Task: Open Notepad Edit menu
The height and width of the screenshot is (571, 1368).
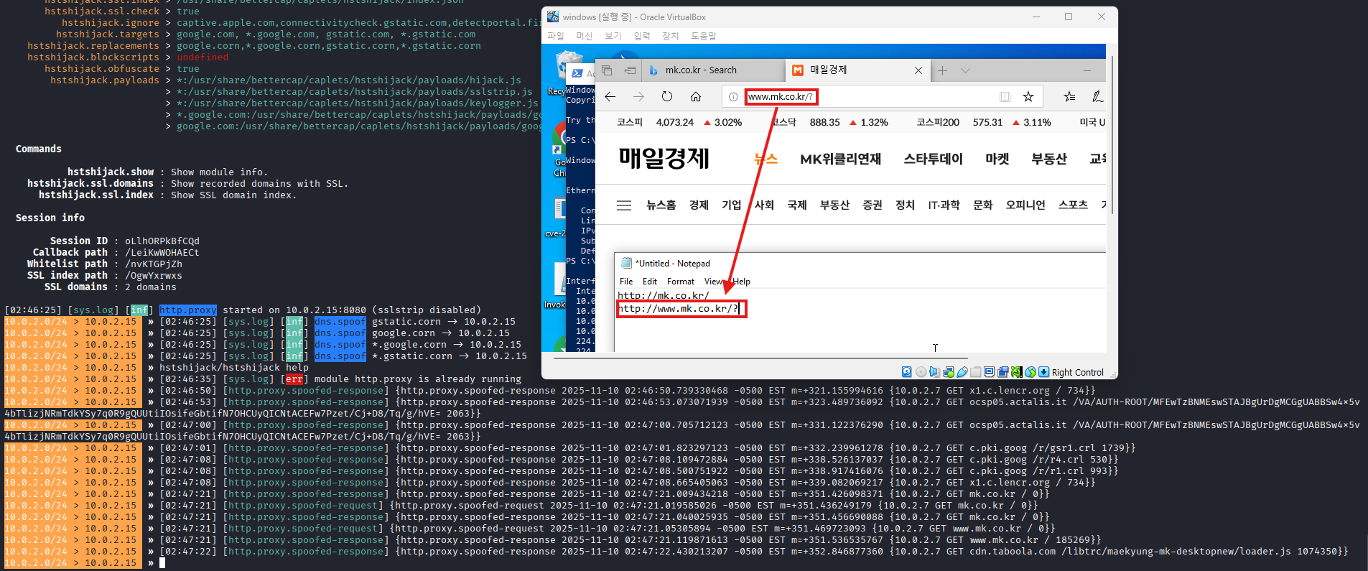Action: [x=650, y=282]
